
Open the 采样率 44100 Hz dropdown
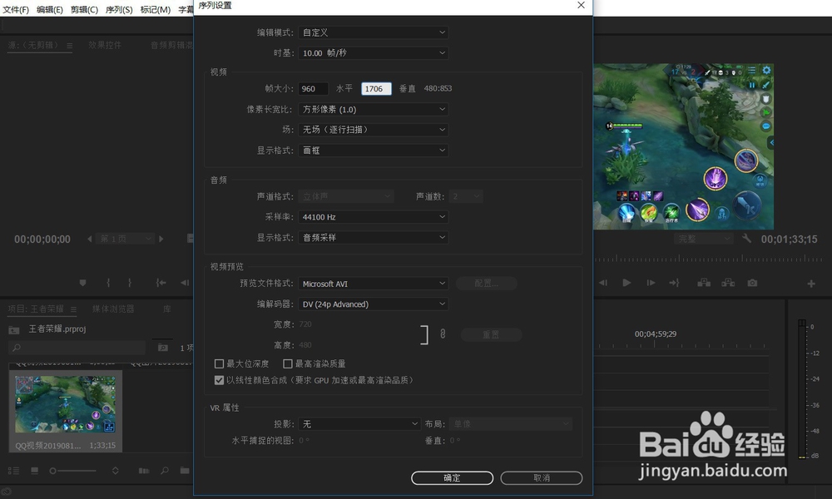373,217
